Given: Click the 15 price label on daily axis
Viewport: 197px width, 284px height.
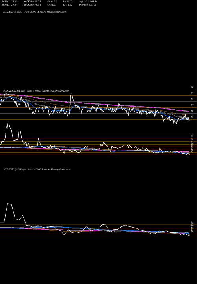Looking at the screenshot, I should tap(192, 117).
